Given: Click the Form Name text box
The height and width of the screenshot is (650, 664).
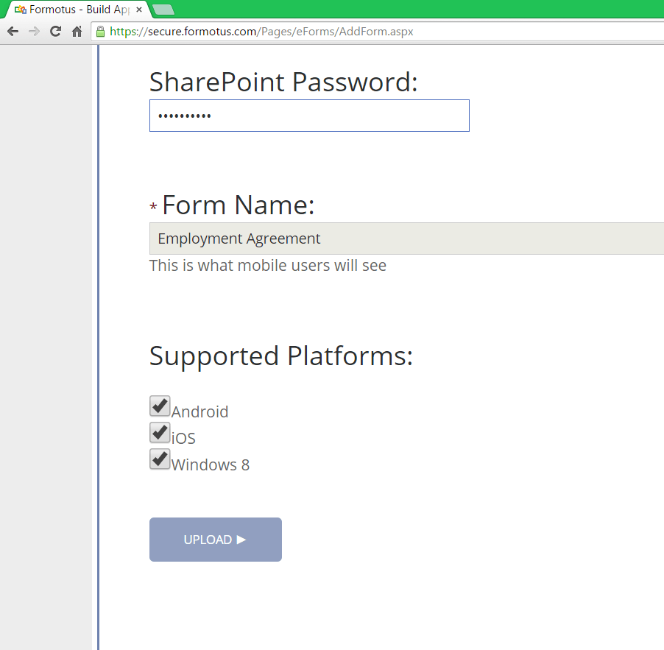Looking at the screenshot, I should [x=406, y=239].
